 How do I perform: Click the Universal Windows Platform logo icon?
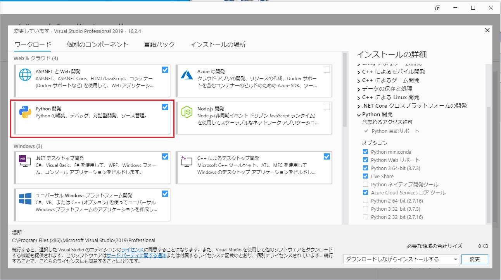[25, 198]
